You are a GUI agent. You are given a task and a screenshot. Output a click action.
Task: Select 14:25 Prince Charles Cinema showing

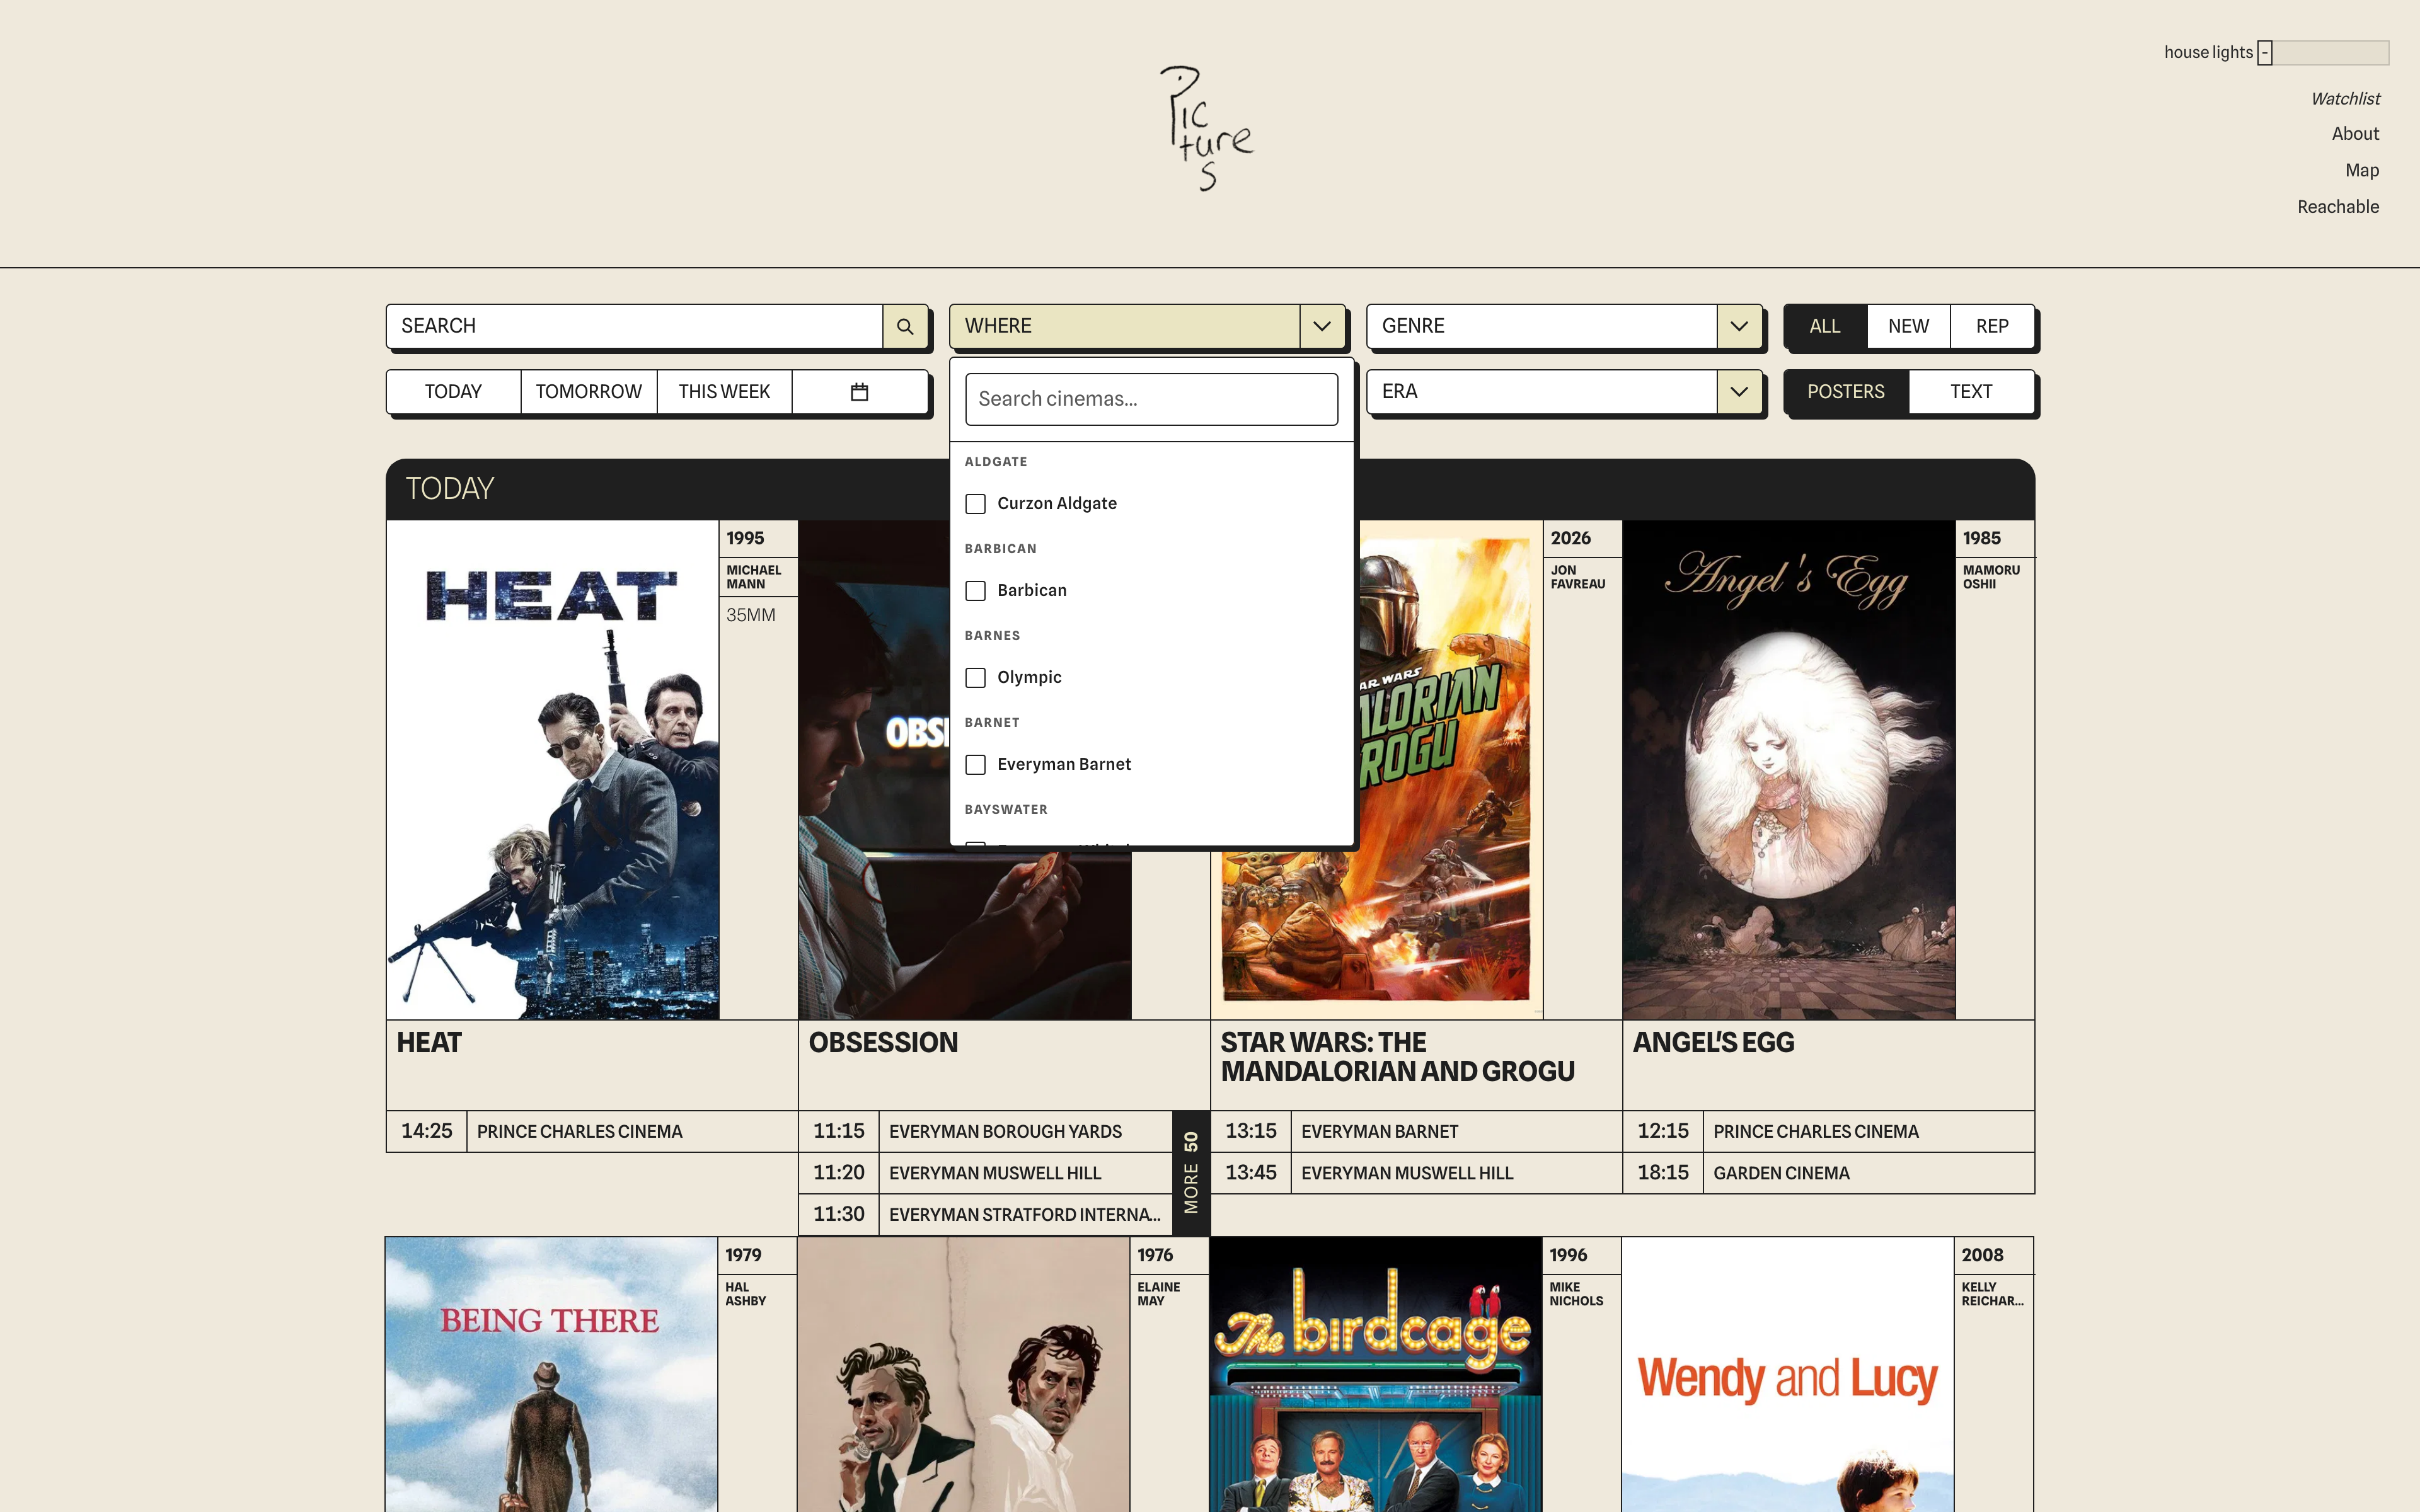point(591,1132)
